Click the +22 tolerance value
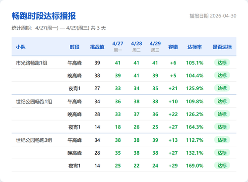The height and width of the screenshot is (182, 248). pyautogui.click(x=173, y=114)
